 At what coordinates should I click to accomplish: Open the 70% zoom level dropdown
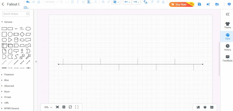pyautogui.click(x=48, y=107)
